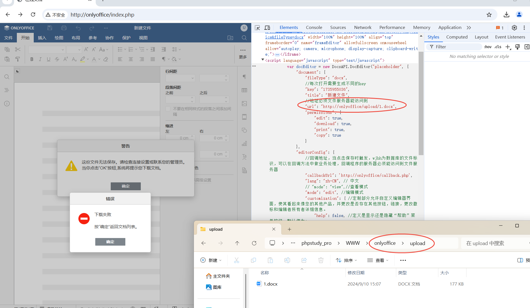The image size is (530, 308).
Task: Open the chart settings icon in right sidebar
Action: (x=244, y=144)
